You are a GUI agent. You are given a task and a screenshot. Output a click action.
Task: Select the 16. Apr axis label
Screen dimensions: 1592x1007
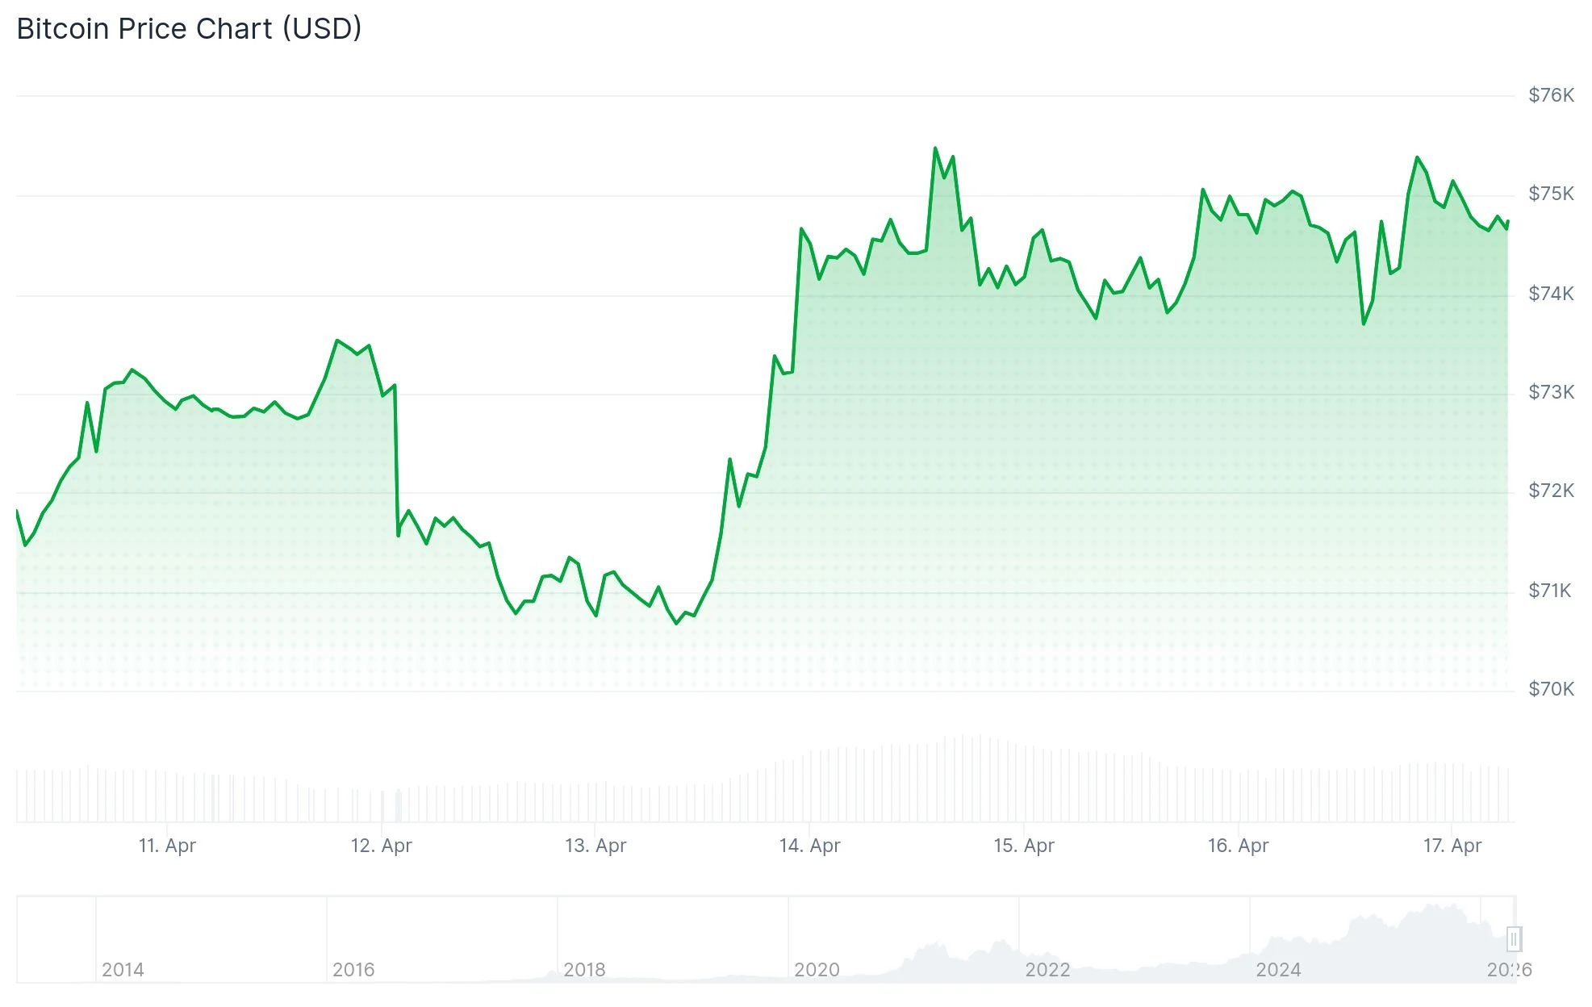pos(1238,846)
